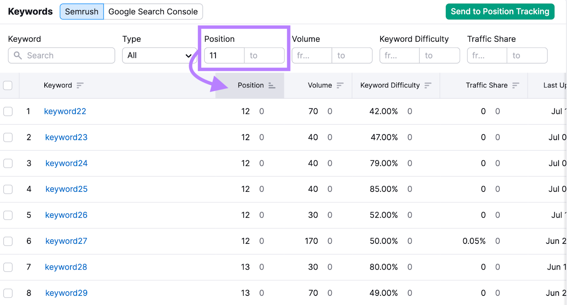Sort by Keyword Difficulty column icon

(x=428, y=85)
